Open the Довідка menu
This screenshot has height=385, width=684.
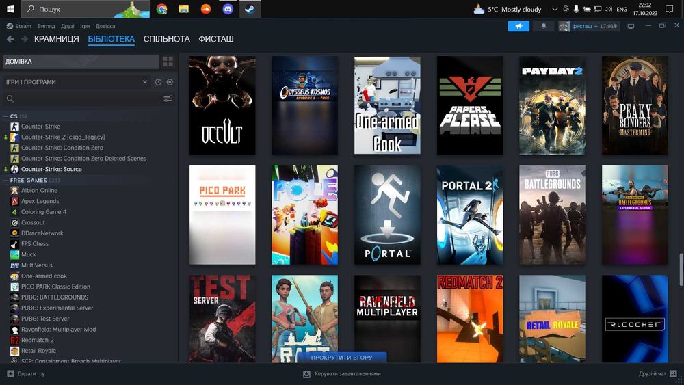tap(105, 26)
